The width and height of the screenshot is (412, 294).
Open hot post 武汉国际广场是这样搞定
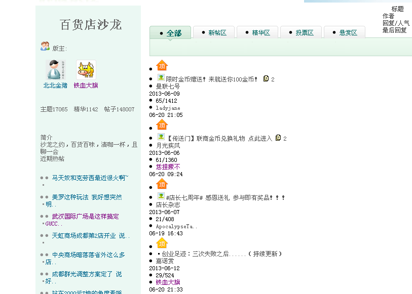click(85, 217)
